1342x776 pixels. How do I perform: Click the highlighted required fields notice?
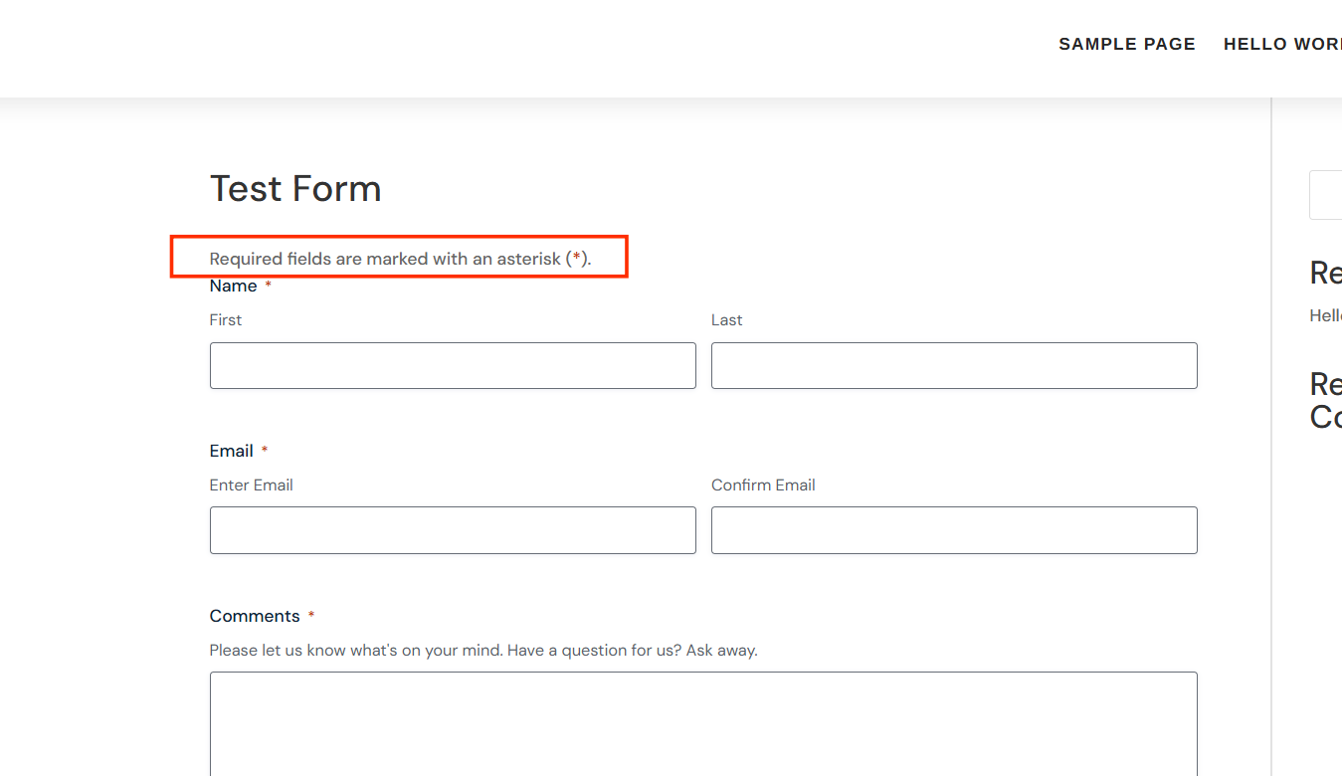coord(398,258)
